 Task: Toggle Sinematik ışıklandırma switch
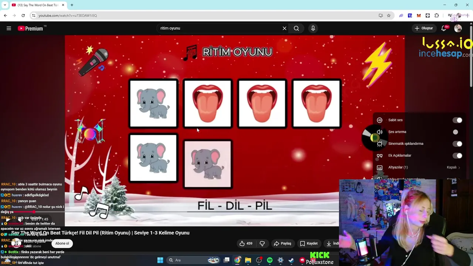[x=457, y=144]
